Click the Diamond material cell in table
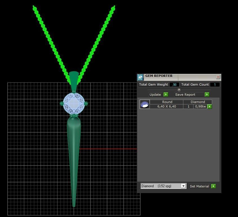238x217 pixels. tap(198, 102)
